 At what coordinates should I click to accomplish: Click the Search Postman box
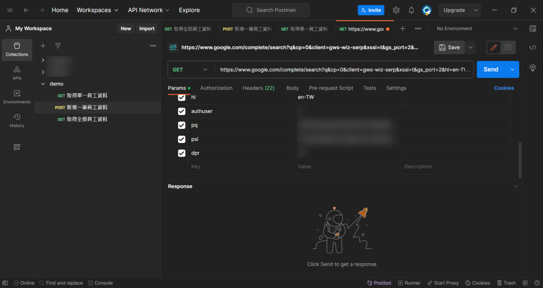[271, 11]
